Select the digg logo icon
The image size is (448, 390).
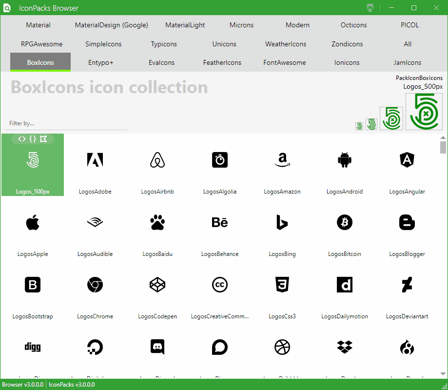[x=33, y=347]
